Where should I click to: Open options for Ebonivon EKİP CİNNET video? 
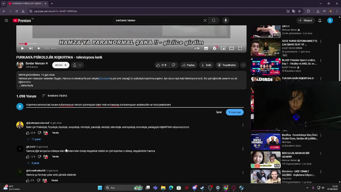(321, 172)
